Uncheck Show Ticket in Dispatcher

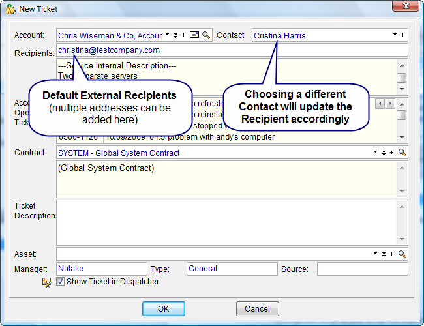click(61, 282)
